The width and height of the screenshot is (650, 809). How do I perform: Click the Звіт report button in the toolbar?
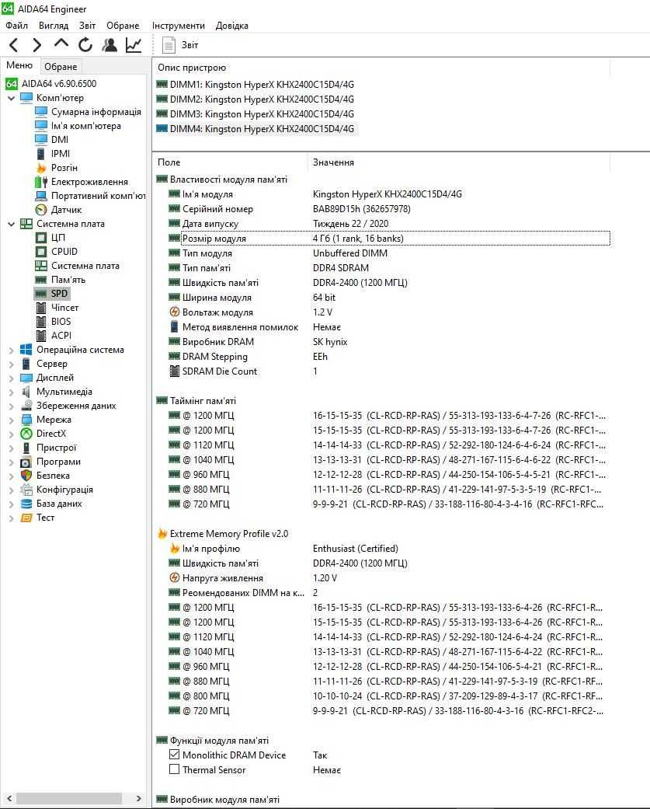[x=180, y=45]
